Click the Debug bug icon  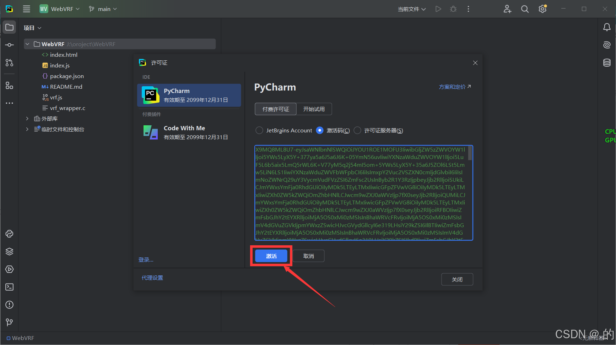pos(453,9)
